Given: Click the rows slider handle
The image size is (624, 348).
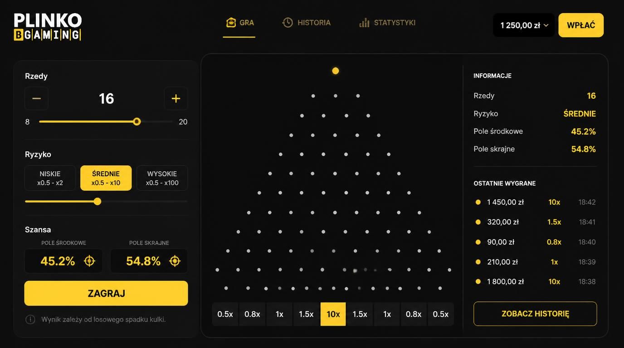Looking at the screenshot, I should click(136, 121).
